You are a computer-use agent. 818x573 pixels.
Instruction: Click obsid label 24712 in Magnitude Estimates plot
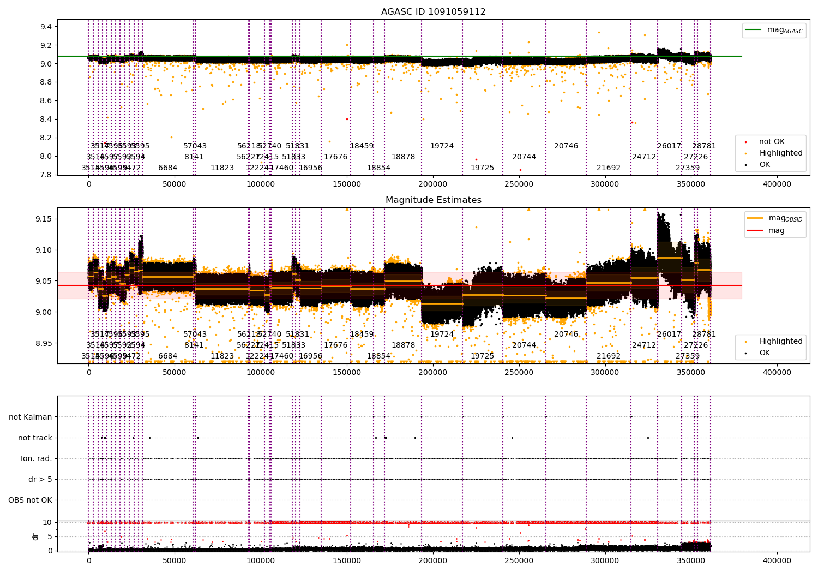pos(644,345)
